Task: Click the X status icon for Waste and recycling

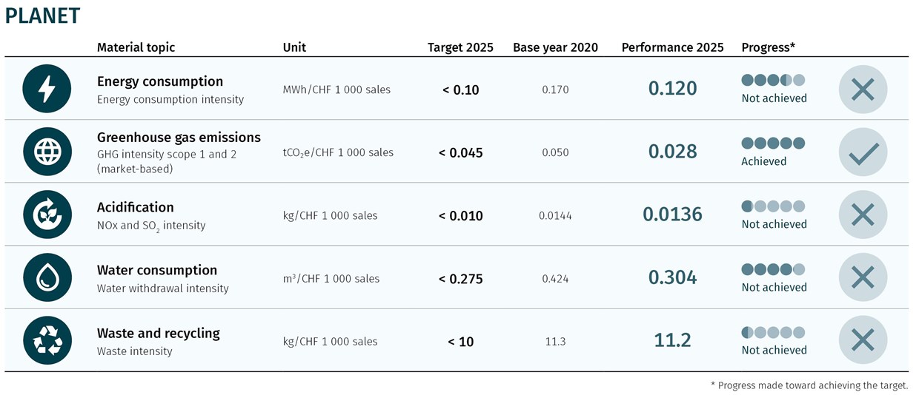Action: coord(863,341)
